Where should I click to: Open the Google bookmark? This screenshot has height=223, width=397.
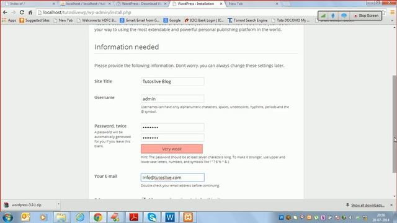(x=172, y=20)
